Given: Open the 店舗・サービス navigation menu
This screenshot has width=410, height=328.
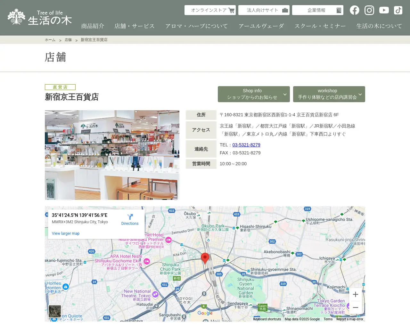Looking at the screenshot, I should pyautogui.click(x=134, y=26).
